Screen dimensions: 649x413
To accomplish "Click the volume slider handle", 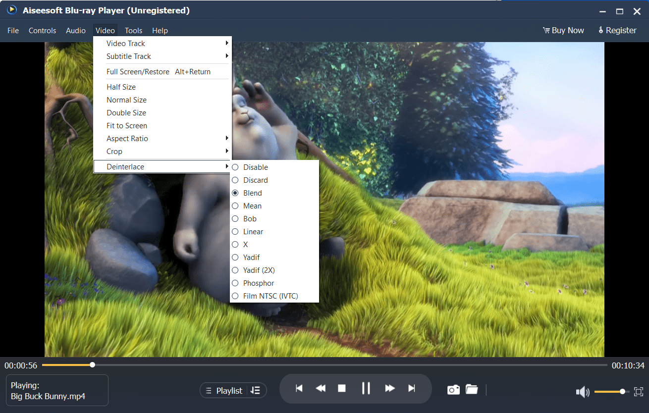I will [x=622, y=392].
